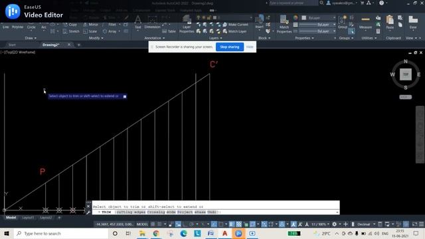This screenshot has width=425, height=239.
Task: Open Customization in the command line
Action: coord(88,212)
